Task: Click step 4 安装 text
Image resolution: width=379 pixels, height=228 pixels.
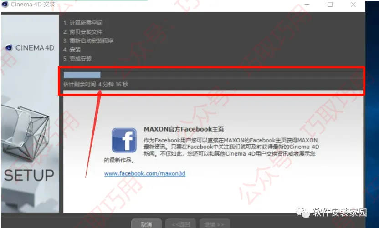Action: pos(72,50)
